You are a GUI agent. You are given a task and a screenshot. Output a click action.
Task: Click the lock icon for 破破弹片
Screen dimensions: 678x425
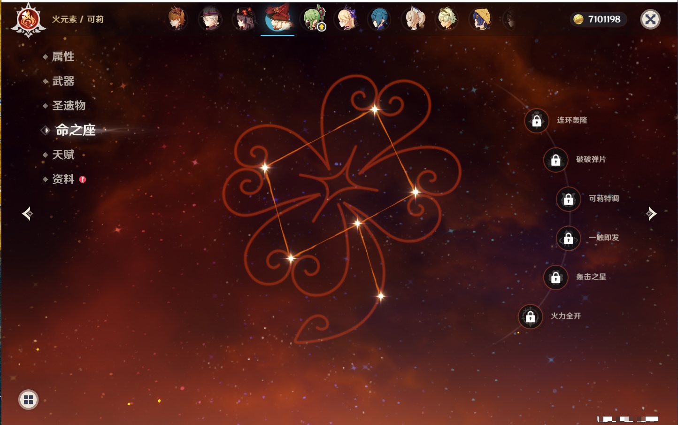click(555, 160)
